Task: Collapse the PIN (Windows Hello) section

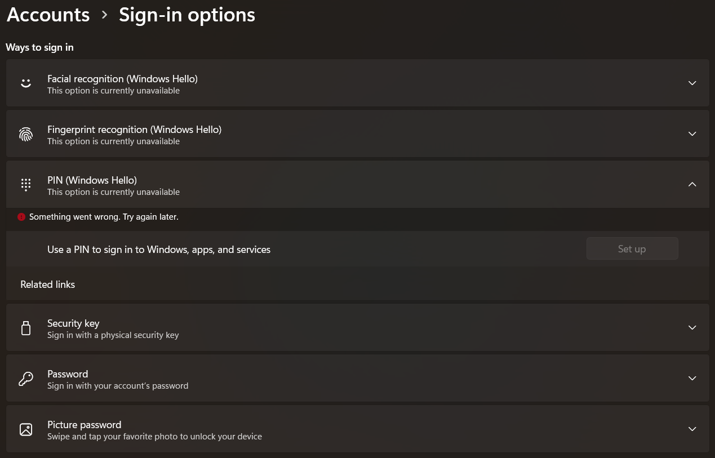Action: (x=692, y=184)
